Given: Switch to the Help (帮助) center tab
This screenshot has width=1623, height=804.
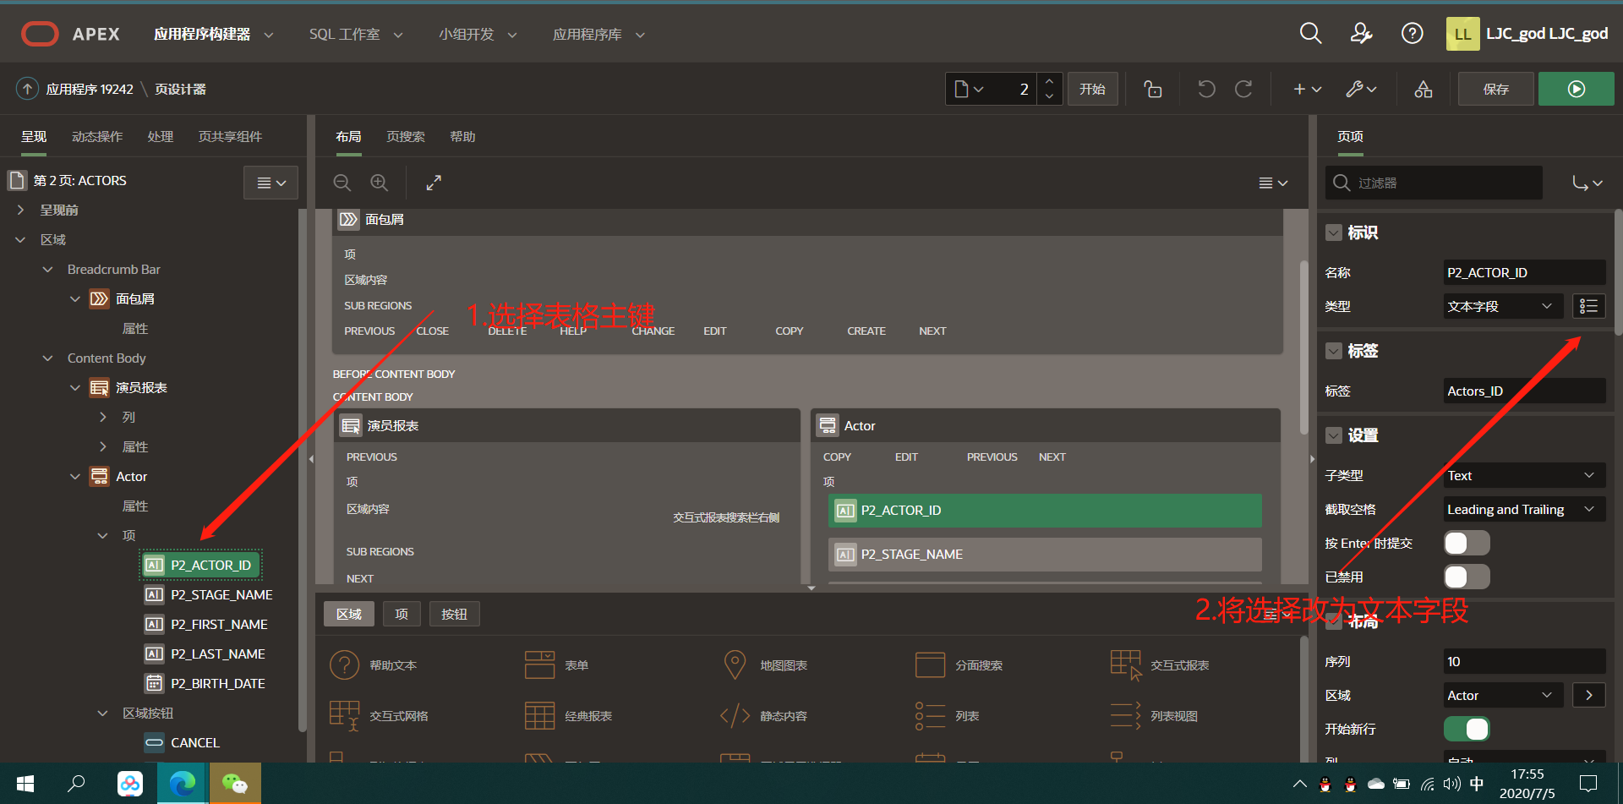Looking at the screenshot, I should (x=462, y=136).
